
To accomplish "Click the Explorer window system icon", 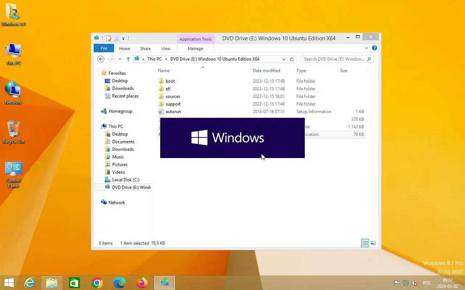I will point(97,38).
